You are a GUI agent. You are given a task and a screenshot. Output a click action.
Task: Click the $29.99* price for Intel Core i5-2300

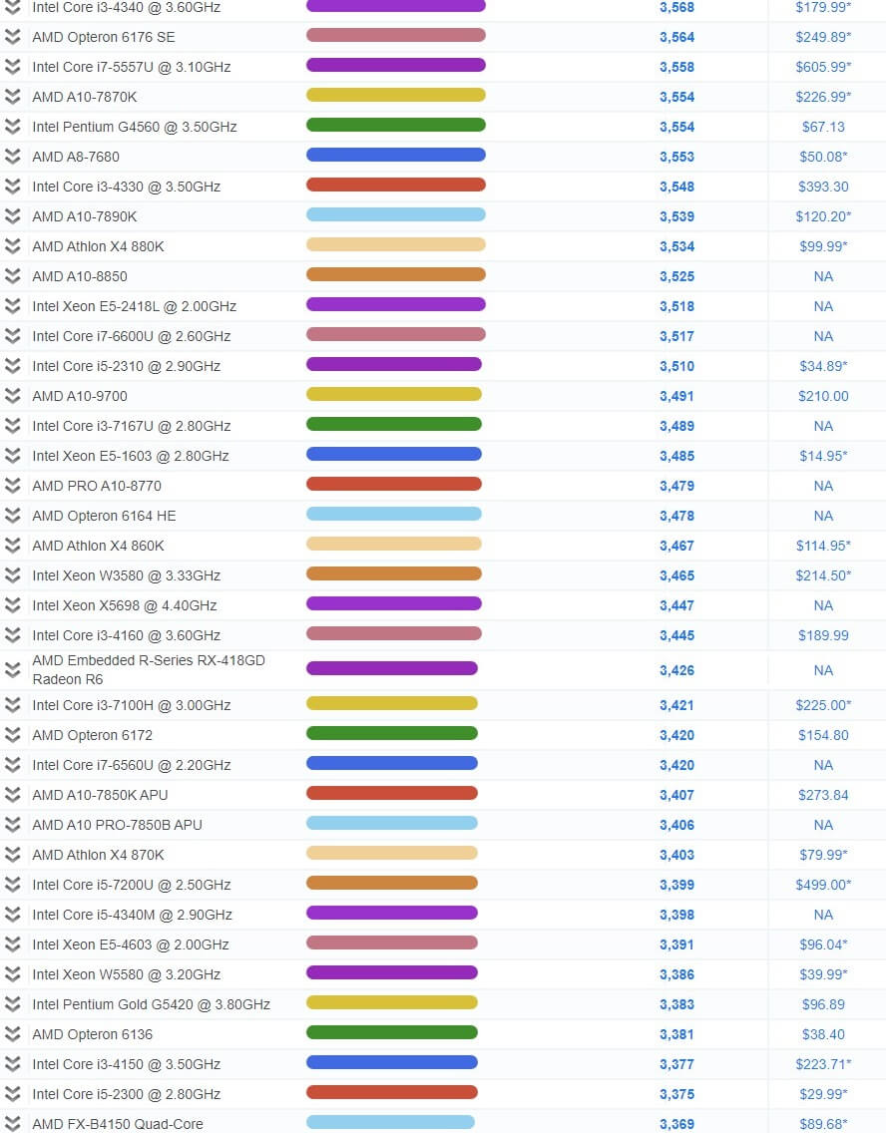[823, 1094]
